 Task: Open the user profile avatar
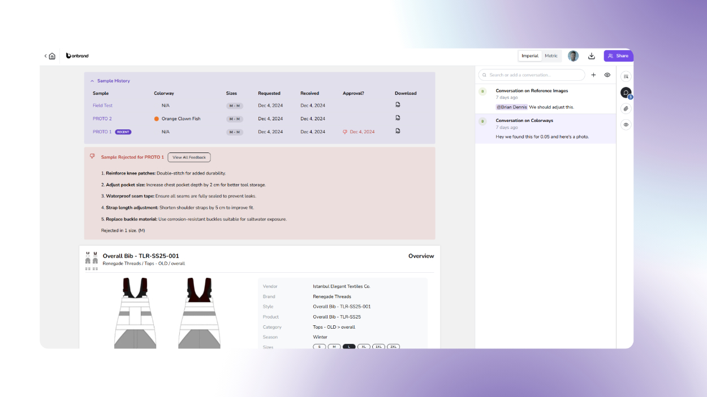[x=573, y=56]
